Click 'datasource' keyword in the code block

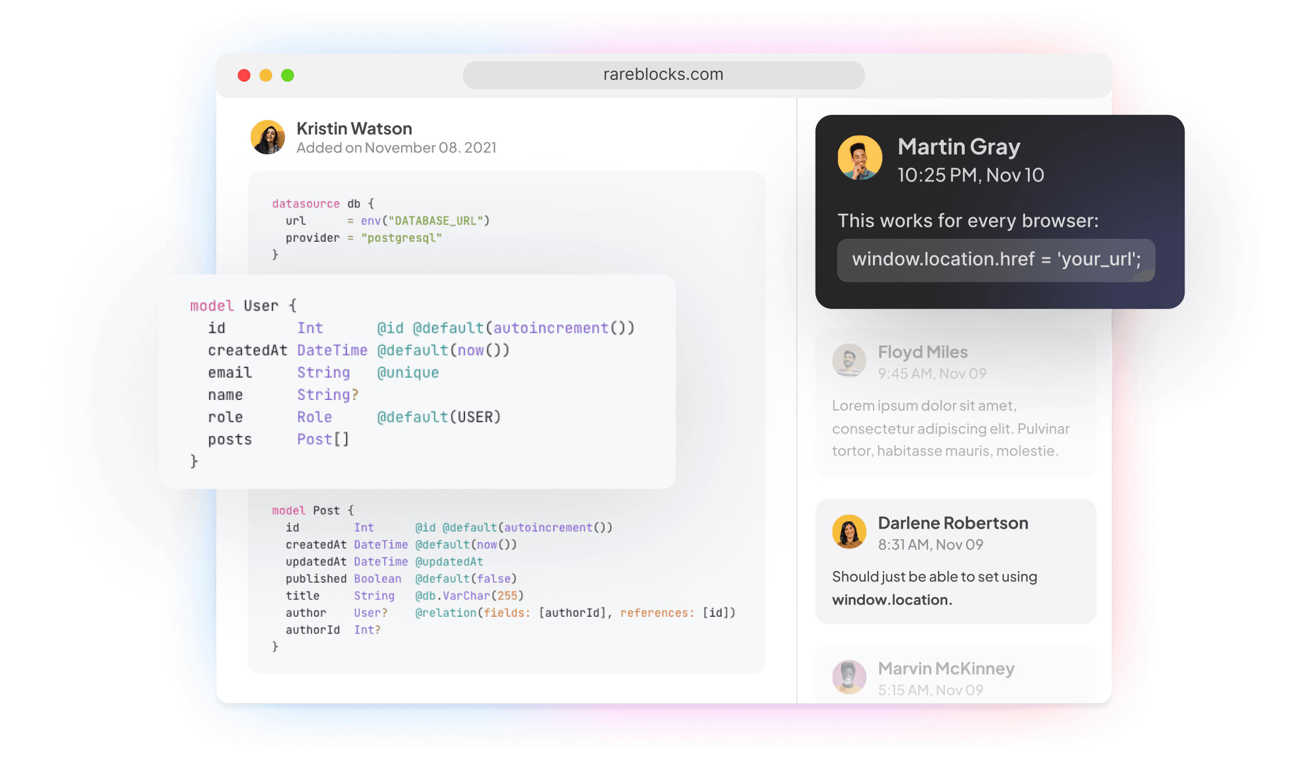point(306,204)
